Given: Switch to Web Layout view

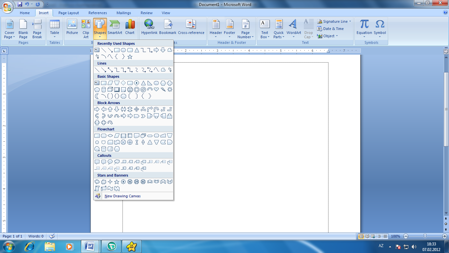Looking at the screenshot, I should pos(373,236).
